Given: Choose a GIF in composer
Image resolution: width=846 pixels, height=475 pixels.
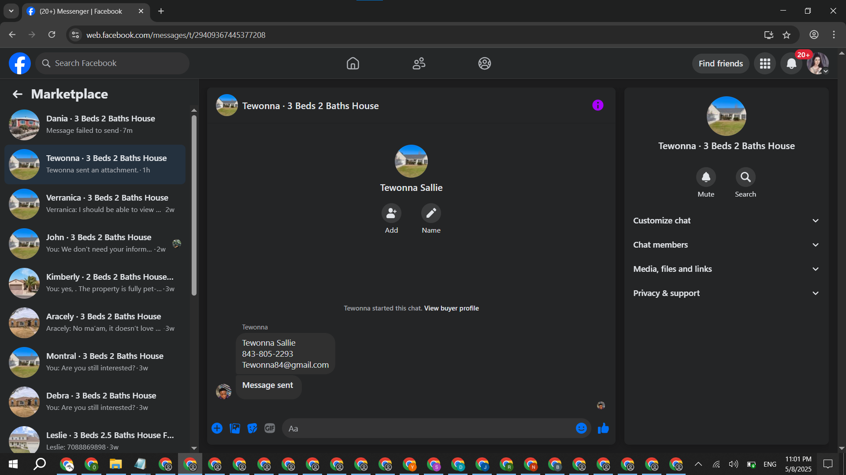Looking at the screenshot, I should click(270, 428).
